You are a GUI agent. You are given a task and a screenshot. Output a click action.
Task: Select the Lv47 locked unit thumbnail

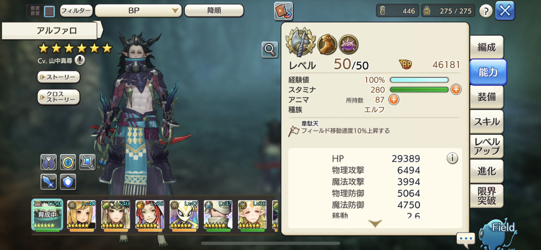(184, 215)
